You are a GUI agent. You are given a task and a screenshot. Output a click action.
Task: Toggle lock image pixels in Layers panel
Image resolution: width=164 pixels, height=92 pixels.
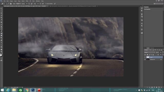149,55
